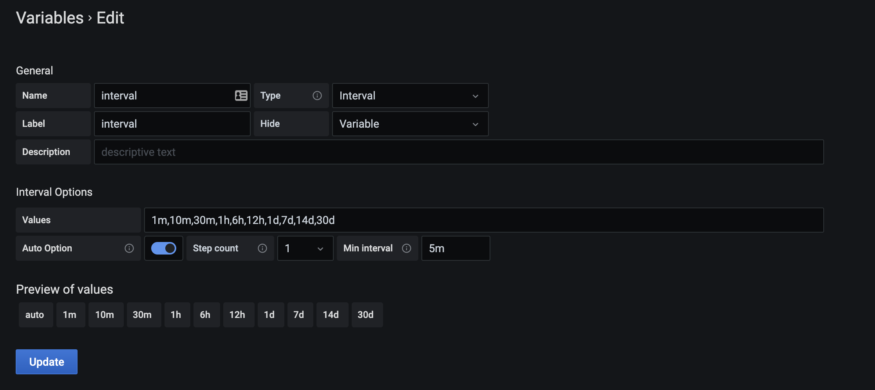Click the Label input field
875x390 pixels.
172,124
